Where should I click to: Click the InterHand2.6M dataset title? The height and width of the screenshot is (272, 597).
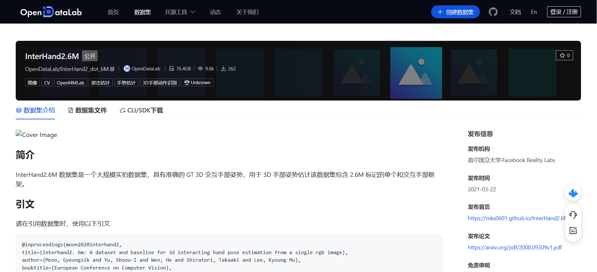52,56
